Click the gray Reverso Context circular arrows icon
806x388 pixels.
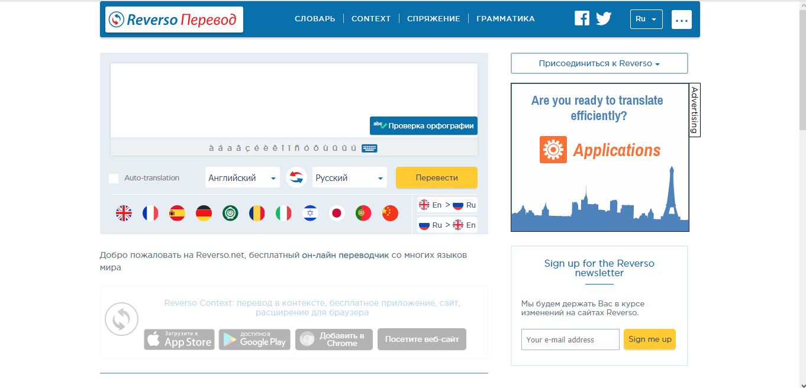pos(121,319)
